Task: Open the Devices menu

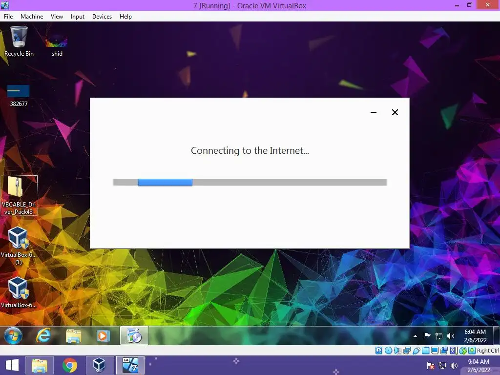Action: click(102, 17)
